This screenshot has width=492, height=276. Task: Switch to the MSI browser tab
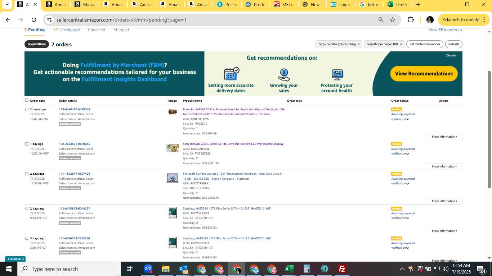(285, 5)
